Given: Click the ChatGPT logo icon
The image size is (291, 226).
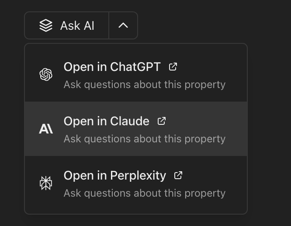Looking at the screenshot, I should point(46,74).
